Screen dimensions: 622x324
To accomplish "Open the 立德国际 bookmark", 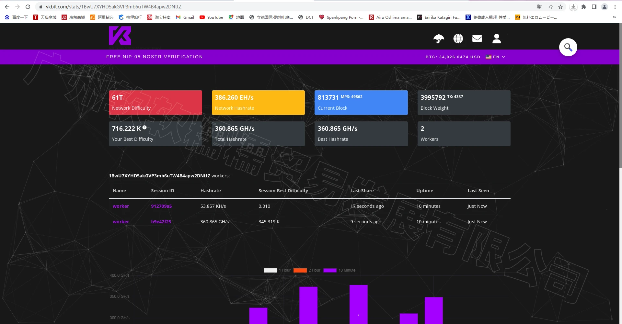I will [271, 17].
